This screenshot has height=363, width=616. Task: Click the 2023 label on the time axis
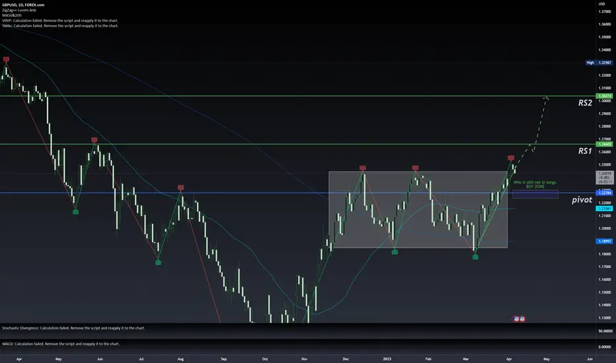click(x=387, y=358)
